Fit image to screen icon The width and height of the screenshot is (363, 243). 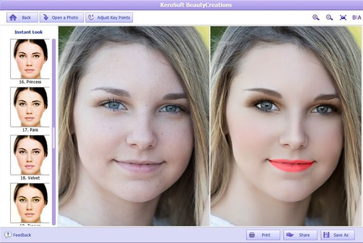(343, 18)
